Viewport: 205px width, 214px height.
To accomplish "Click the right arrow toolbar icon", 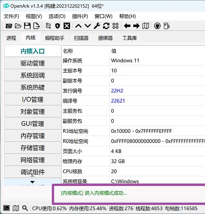I will coord(136,26).
